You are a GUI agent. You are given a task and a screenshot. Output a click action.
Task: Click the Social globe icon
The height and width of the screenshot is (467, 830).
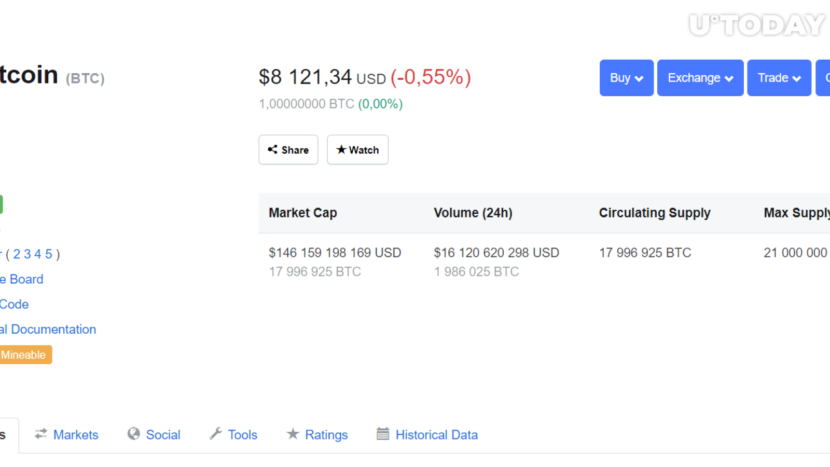pyautogui.click(x=134, y=434)
